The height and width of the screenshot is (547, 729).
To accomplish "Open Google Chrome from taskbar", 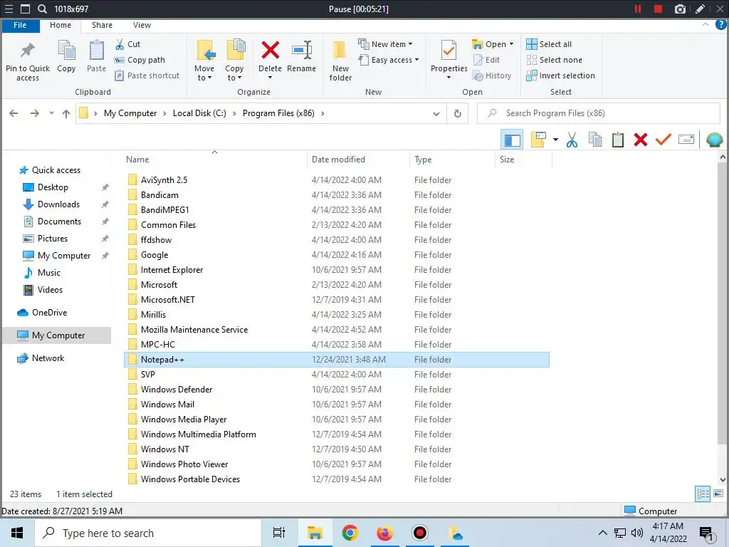I will [350, 533].
